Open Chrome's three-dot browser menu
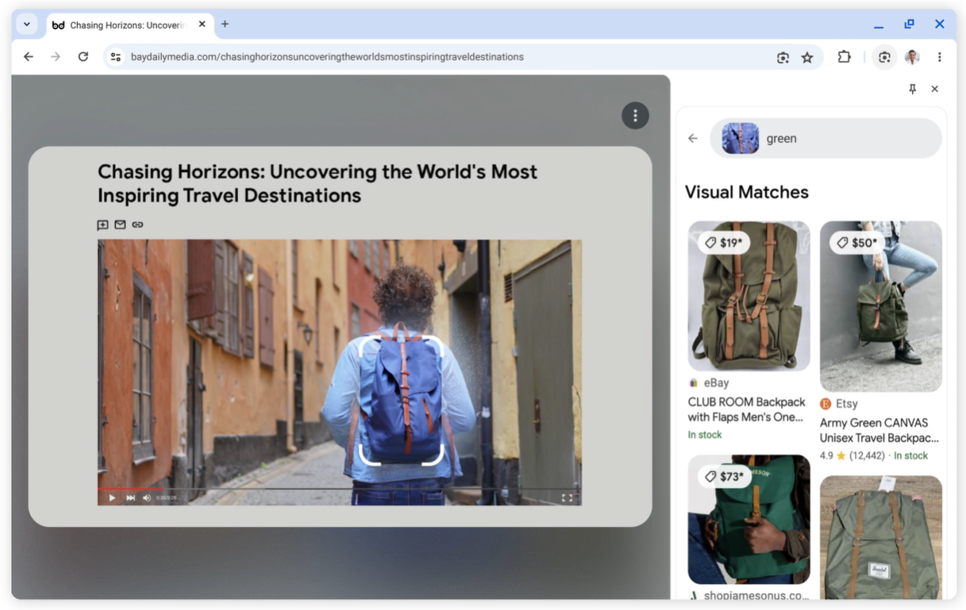Viewport: 966px width, 610px height. coord(939,57)
